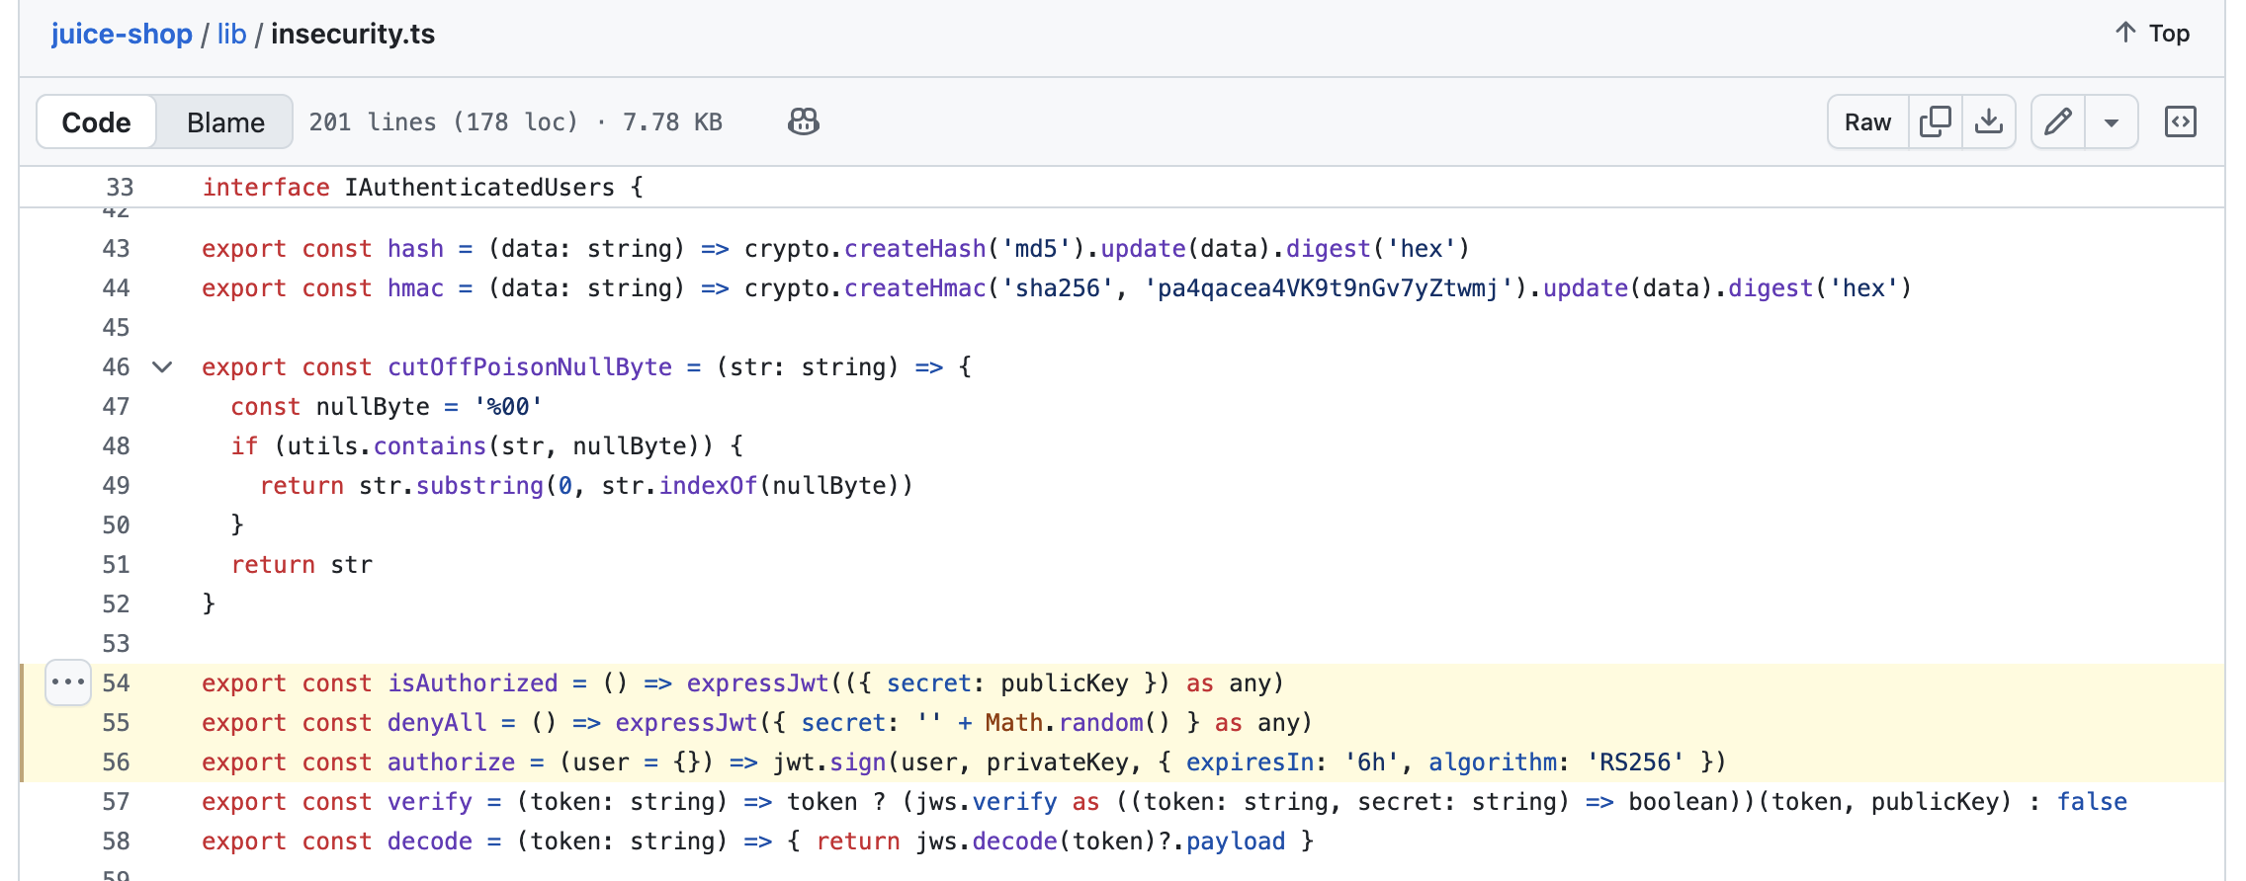Click the up arrow next to Top
Viewport: 2246px width, 881px height.
[x=2124, y=33]
